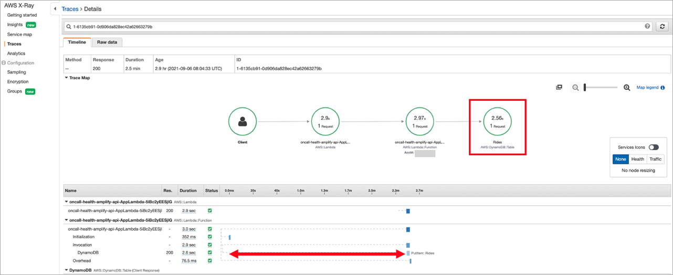The image size is (673, 275).
Task: Open Insights in sidebar
Action: [x=15, y=25]
